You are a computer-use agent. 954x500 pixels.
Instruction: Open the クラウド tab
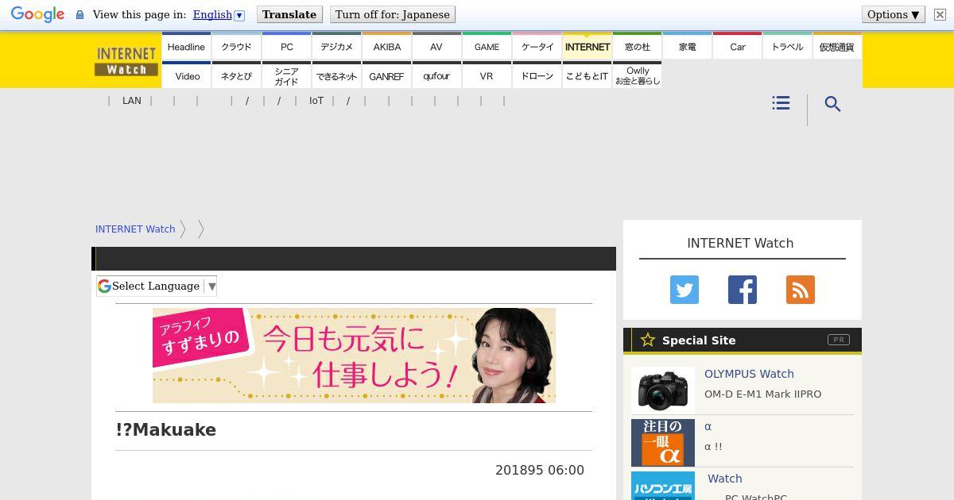click(x=236, y=46)
